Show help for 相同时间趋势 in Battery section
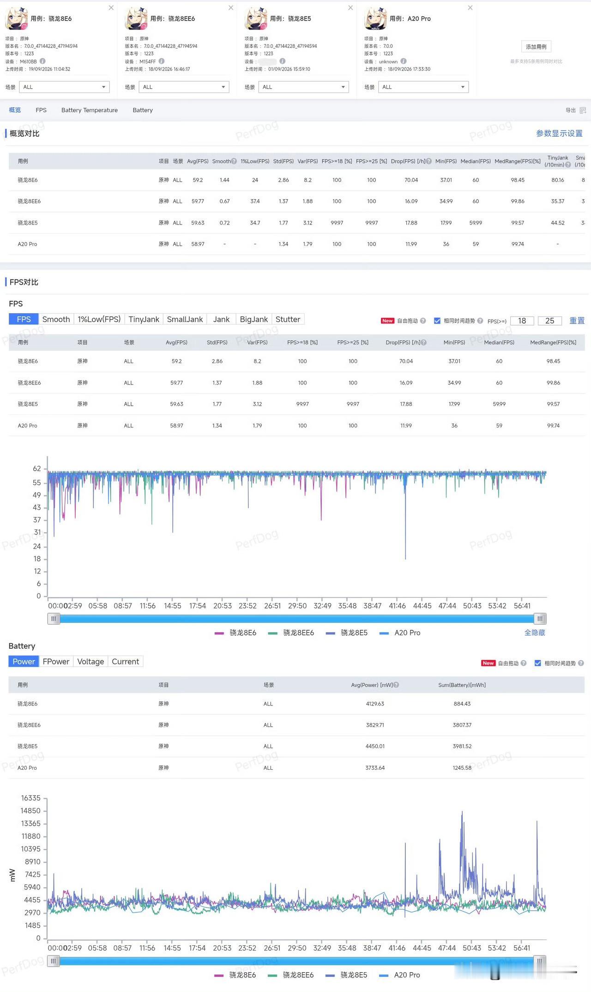 [581, 663]
